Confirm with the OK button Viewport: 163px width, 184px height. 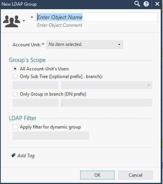97,175
